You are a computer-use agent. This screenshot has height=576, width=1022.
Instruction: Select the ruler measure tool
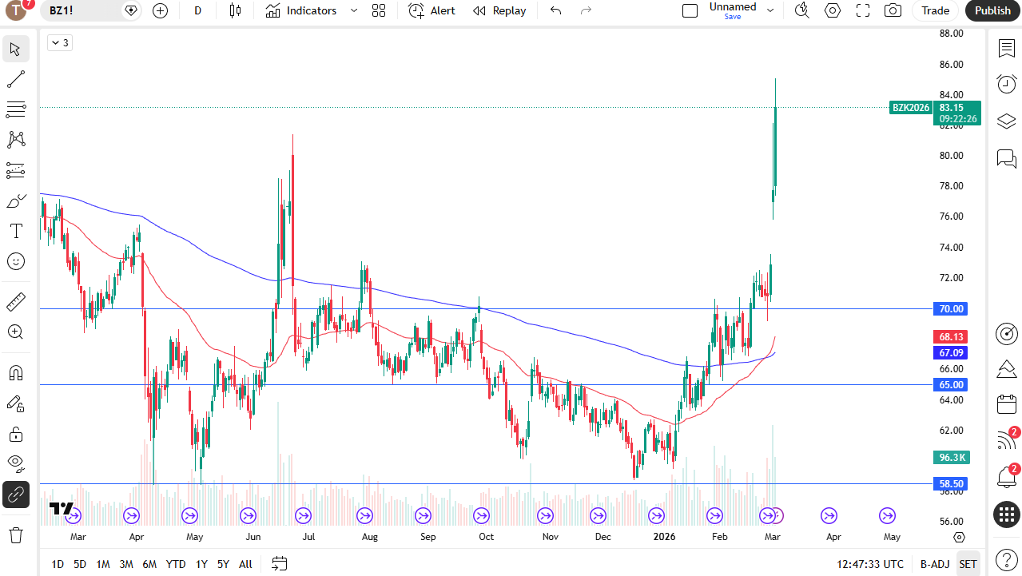pos(16,302)
